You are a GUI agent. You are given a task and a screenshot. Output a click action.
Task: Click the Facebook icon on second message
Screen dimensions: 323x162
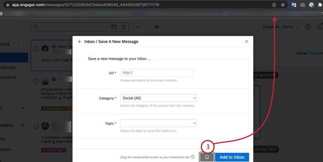pos(54,79)
